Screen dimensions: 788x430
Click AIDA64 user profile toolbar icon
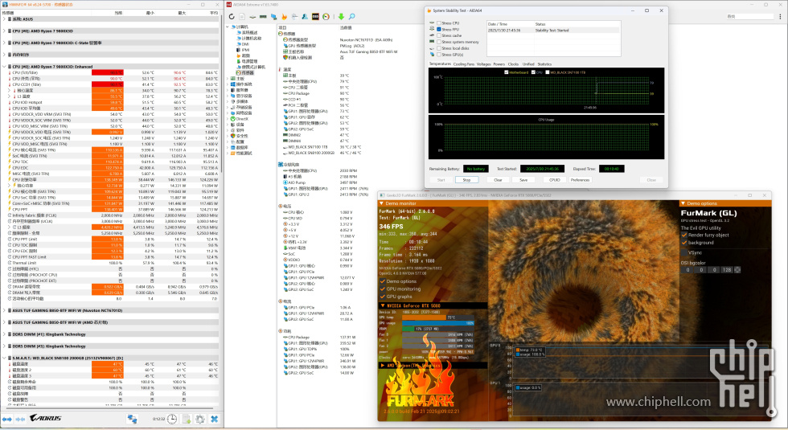point(305,17)
